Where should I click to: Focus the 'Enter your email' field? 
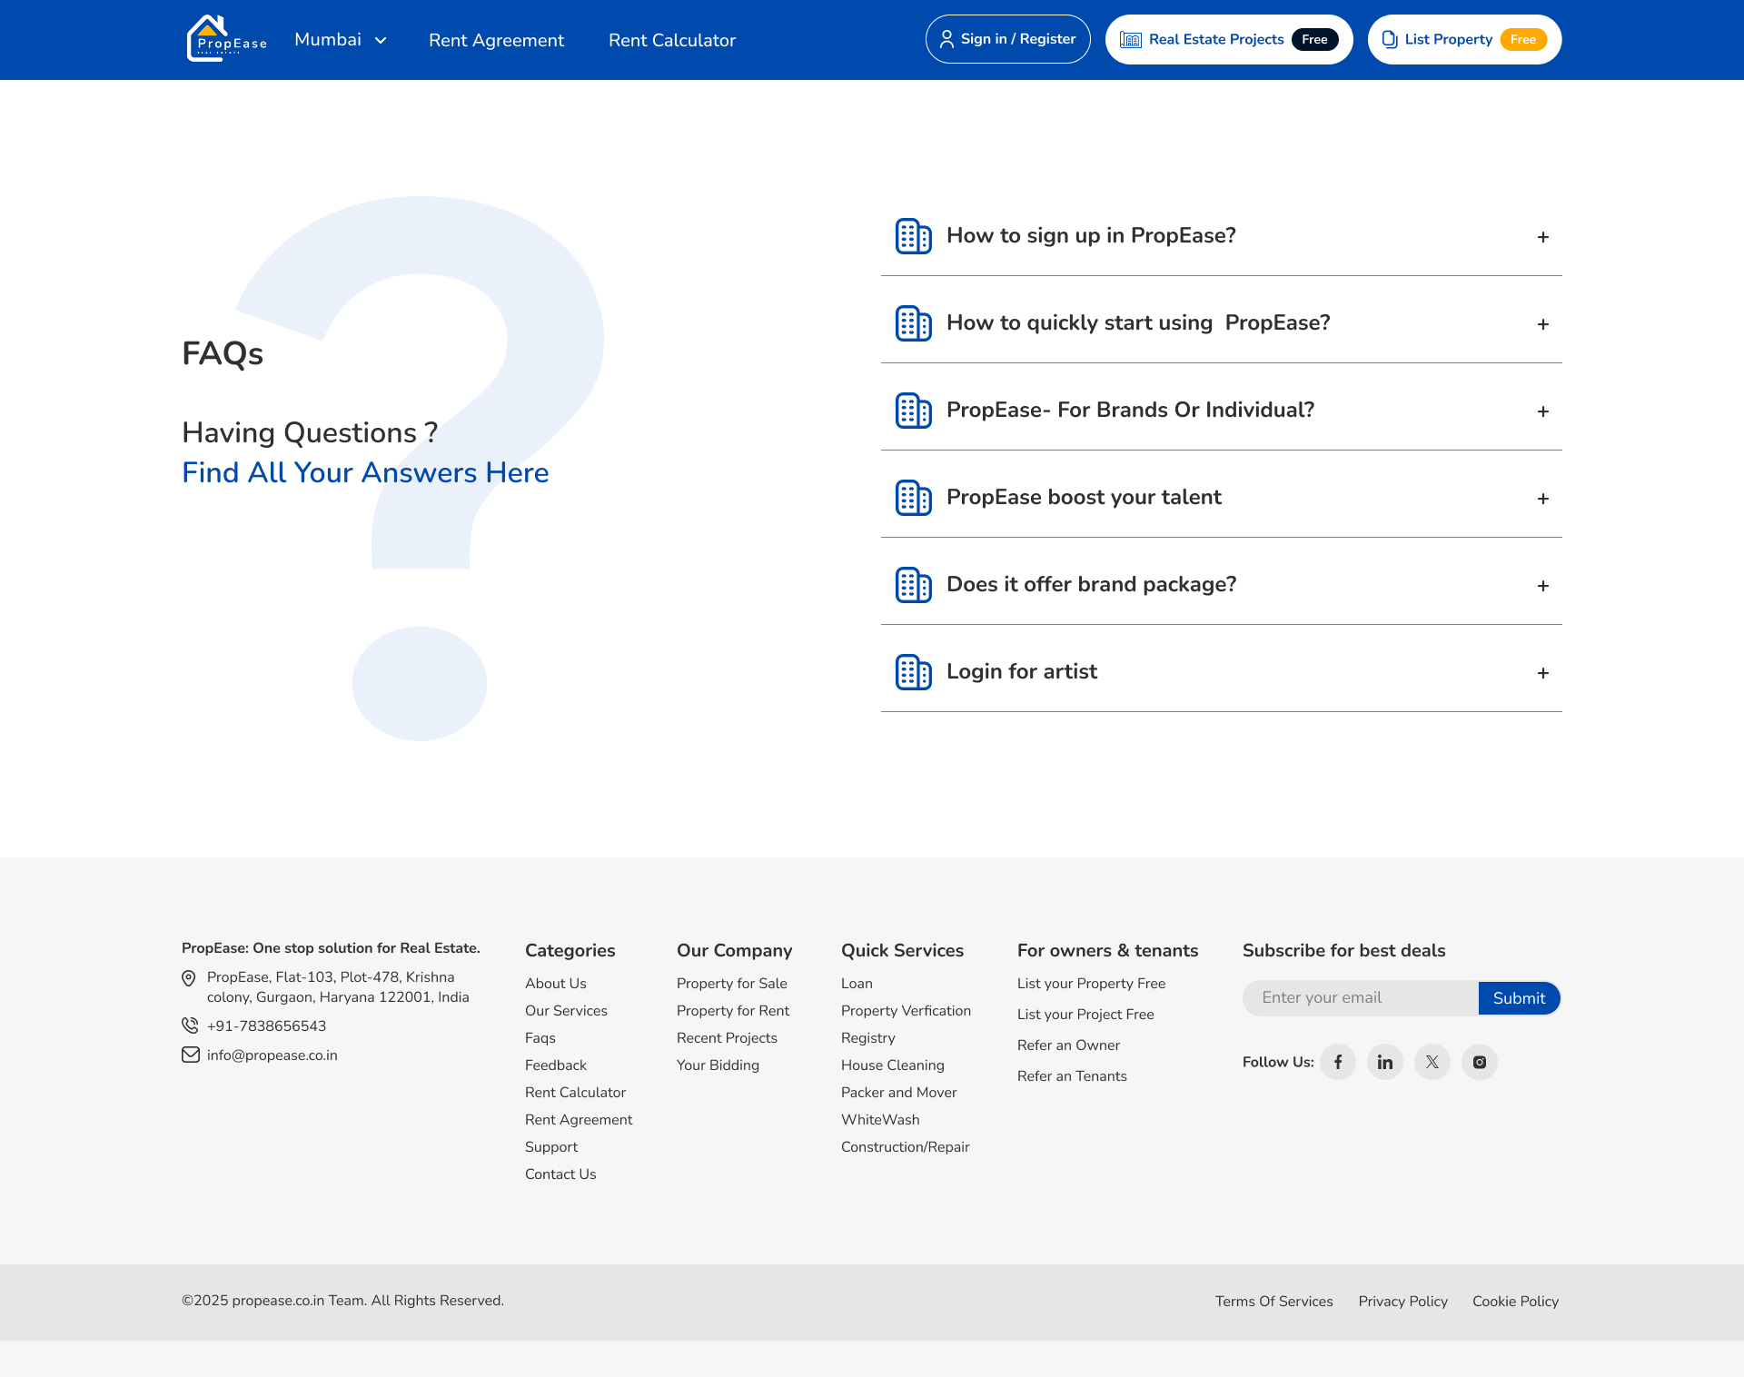tap(1361, 998)
